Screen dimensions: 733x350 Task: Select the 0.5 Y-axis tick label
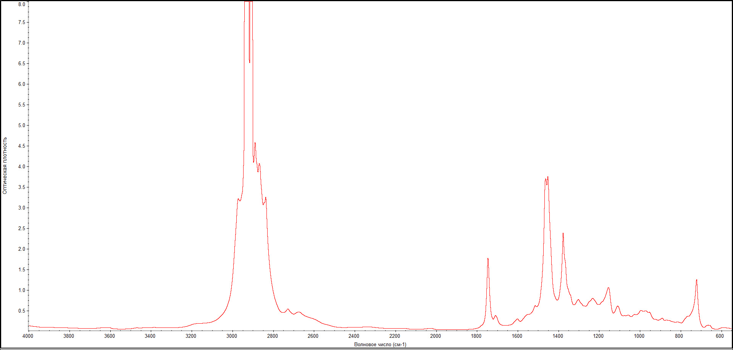point(22,311)
